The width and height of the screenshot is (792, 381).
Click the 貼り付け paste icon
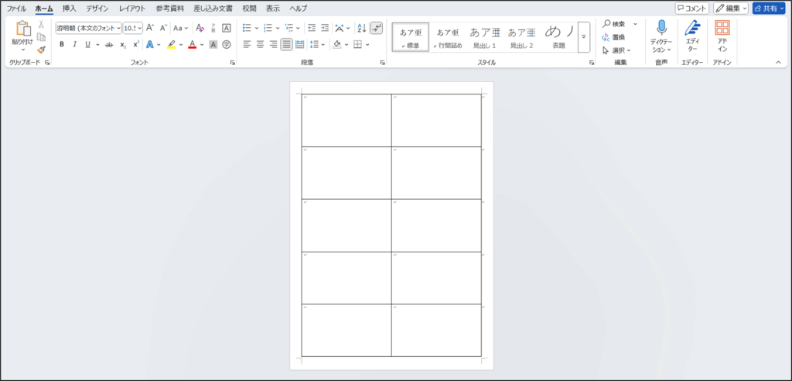(x=22, y=29)
